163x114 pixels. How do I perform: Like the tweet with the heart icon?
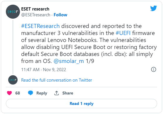coord(9,93)
